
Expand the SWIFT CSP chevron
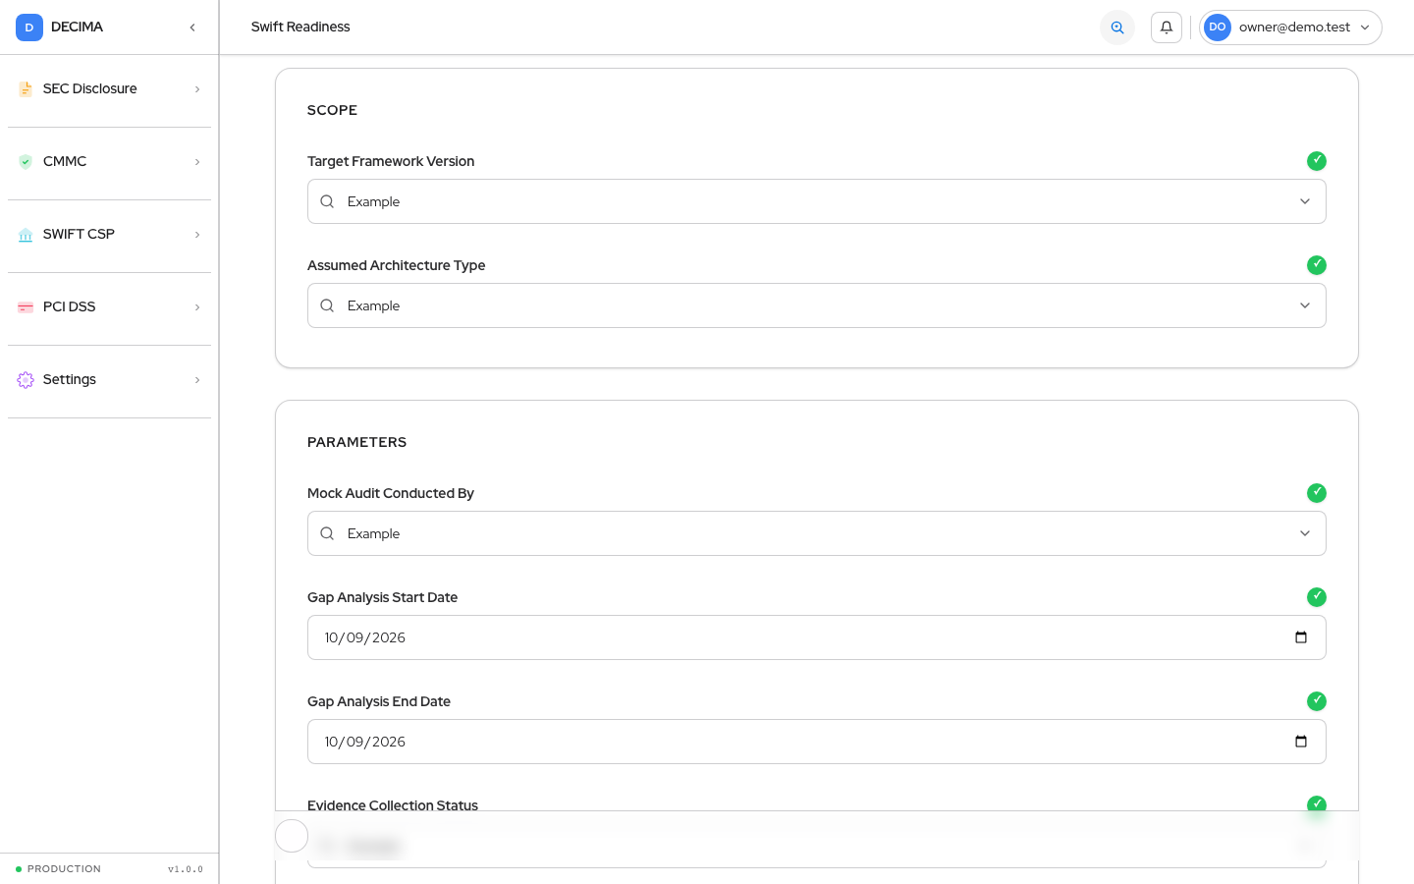tap(197, 235)
